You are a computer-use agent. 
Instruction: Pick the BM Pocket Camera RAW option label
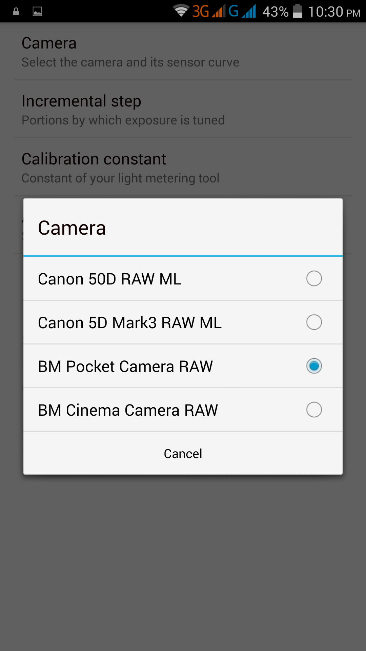pos(125,367)
